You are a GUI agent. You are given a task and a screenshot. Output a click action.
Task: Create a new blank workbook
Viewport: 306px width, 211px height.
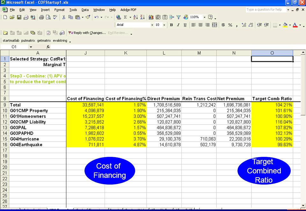(5, 17)
